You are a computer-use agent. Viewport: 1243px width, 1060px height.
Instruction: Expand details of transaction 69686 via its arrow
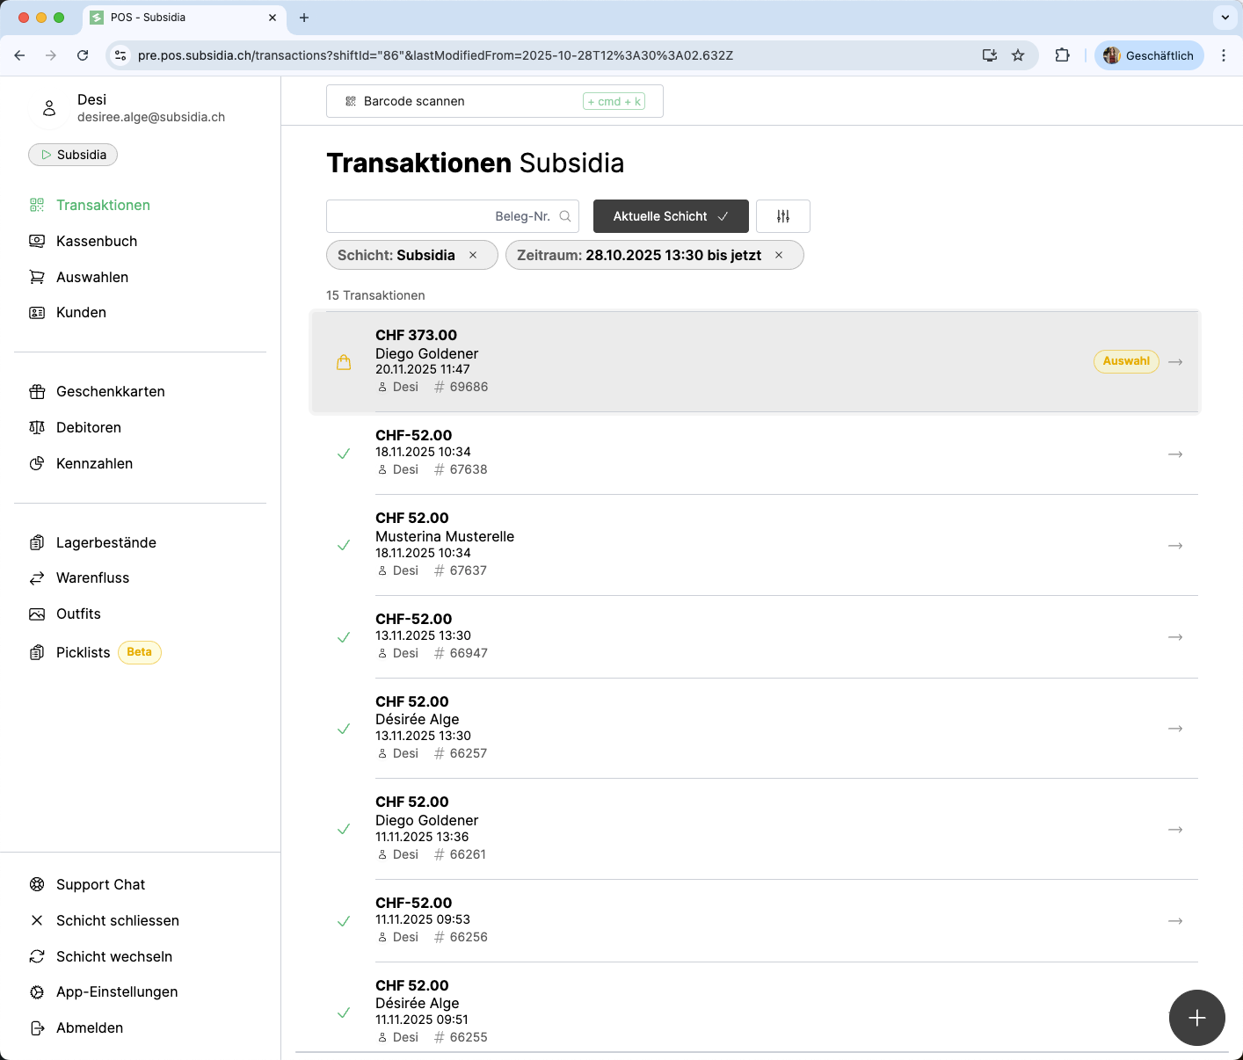click(1175, 361)
